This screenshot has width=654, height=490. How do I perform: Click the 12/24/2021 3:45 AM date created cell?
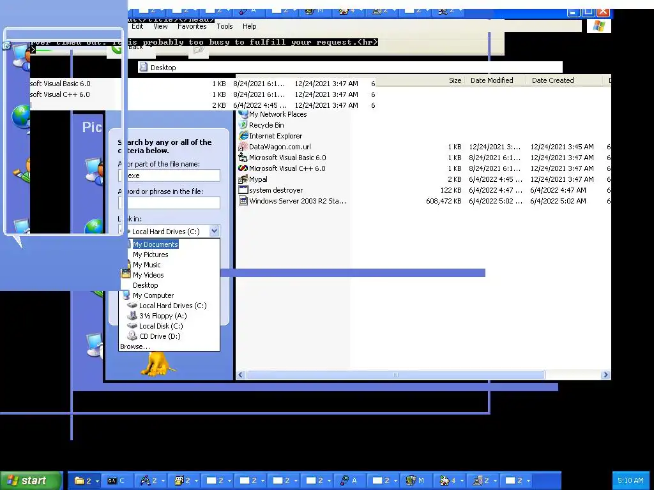click(562, 147)
